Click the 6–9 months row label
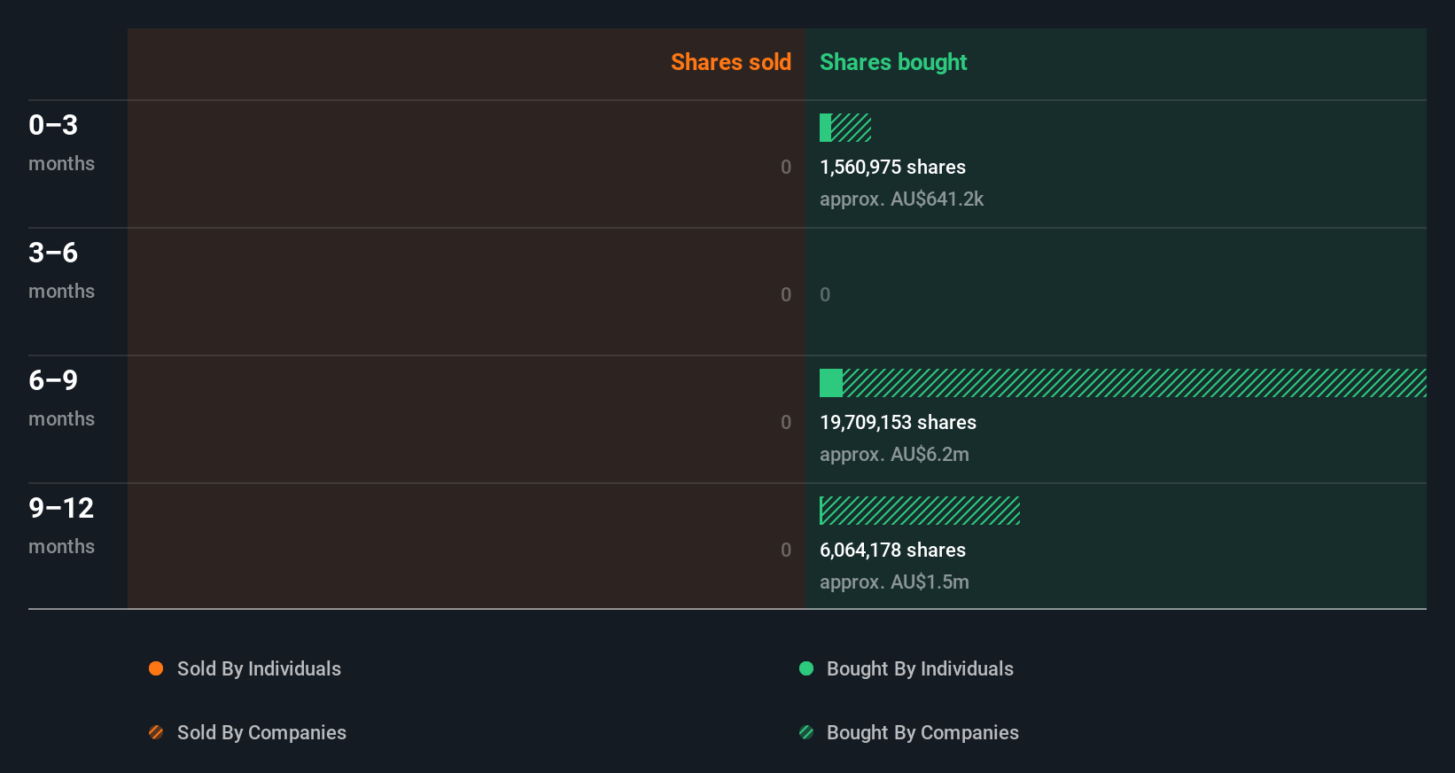Image resolution: width=1455 pixels, height=773 pixels. [x=61, y=398]
